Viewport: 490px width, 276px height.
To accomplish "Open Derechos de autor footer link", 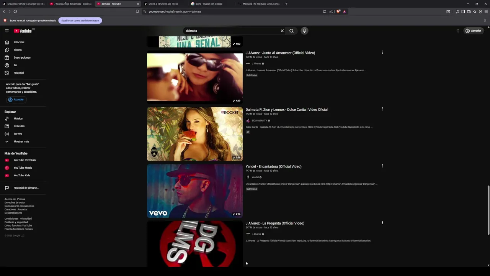I will tap(15, 203).
